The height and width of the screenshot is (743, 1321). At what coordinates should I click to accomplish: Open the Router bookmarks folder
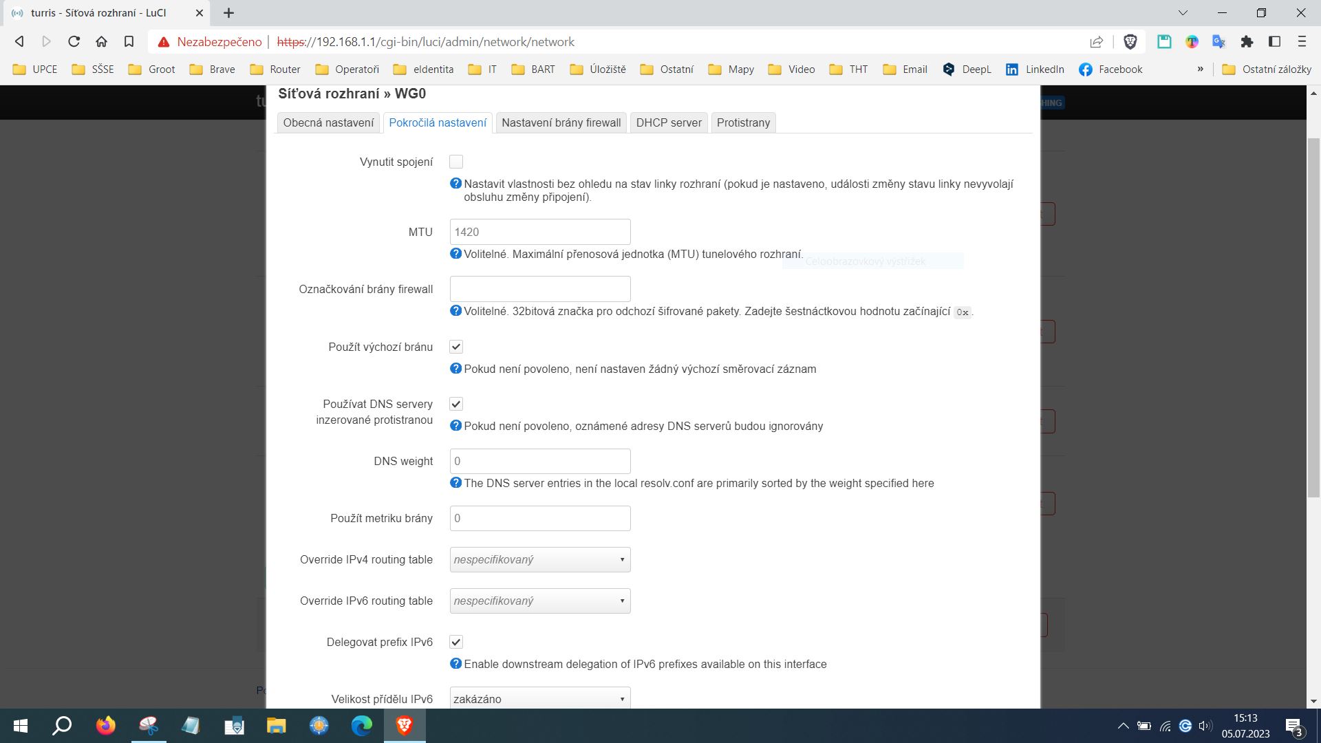[x=275, y=69]
